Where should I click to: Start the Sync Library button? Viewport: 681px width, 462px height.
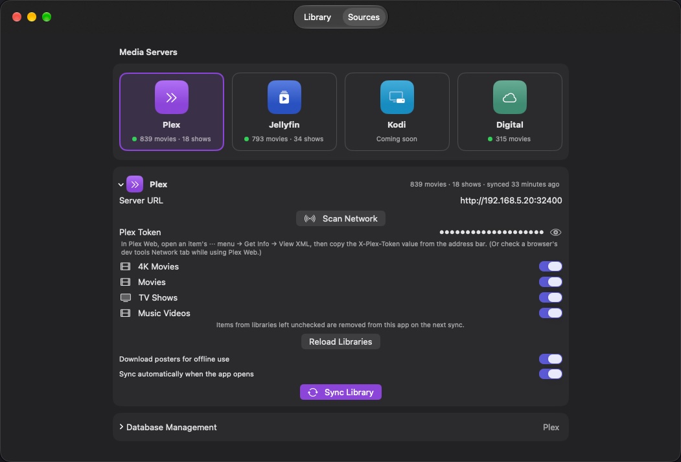coord(341,392)
